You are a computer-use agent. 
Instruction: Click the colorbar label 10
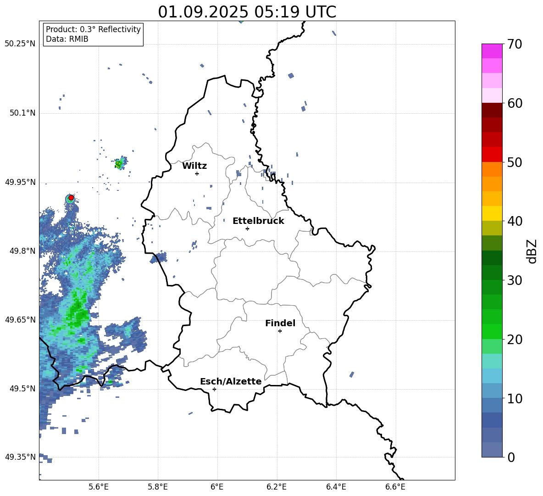(x=515, y=398)
